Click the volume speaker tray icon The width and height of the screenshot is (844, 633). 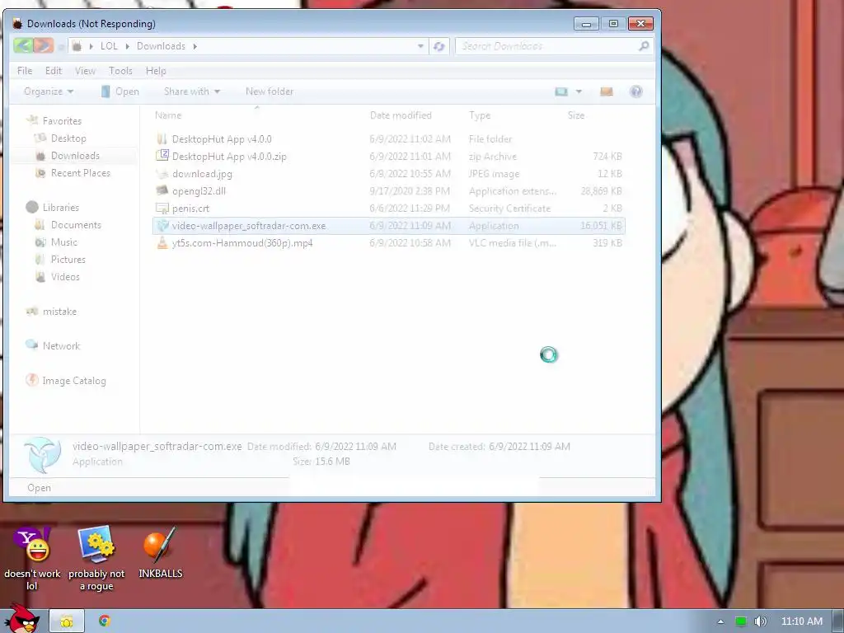click(x=760, y=621)
